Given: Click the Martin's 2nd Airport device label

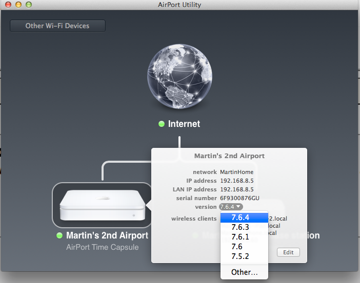Looking at the screenshot, I should tap(107, 235).
